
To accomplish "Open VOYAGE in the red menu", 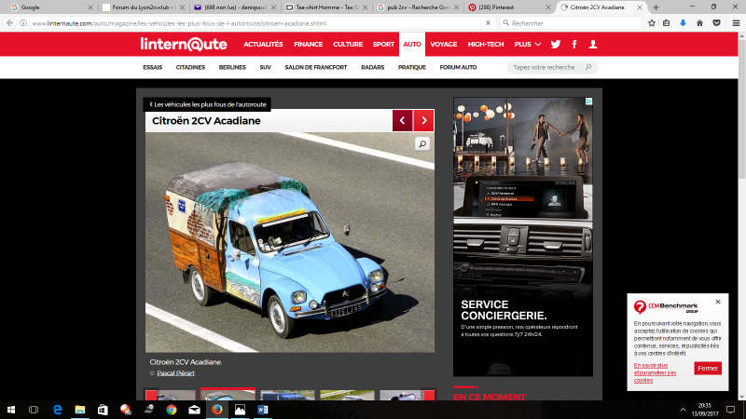I will point(444,44).
